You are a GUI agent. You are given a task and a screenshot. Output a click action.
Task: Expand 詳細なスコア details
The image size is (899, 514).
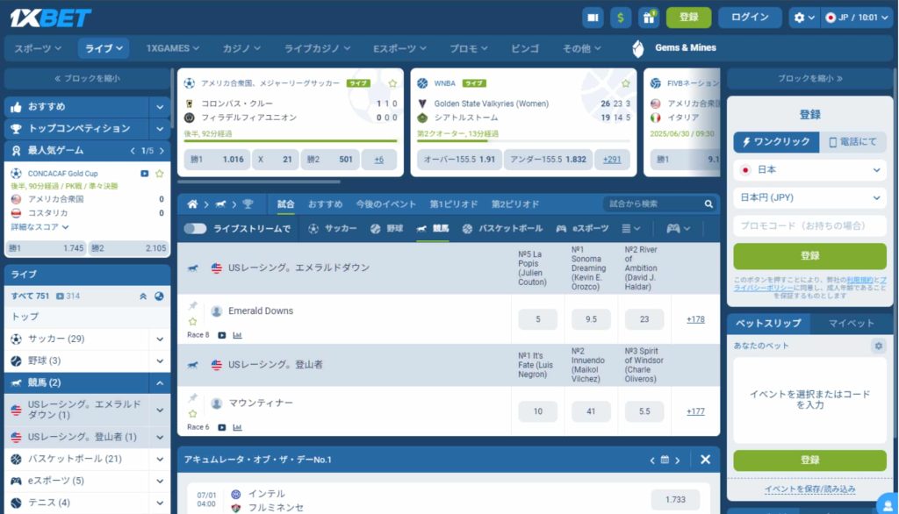pos(40,227)
